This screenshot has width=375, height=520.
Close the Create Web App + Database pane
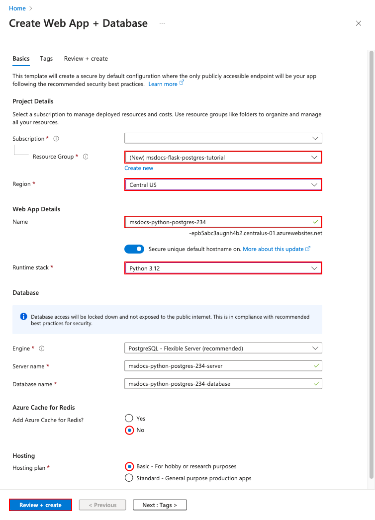coord(359,23)
